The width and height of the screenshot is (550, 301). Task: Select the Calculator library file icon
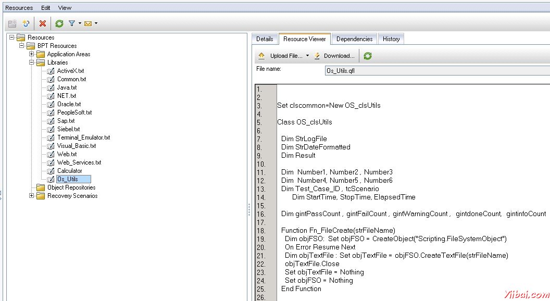[x=51, y=171]
